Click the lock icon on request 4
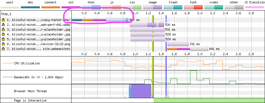Viewport: 265px width, 103px height. (x=3, y=34)
